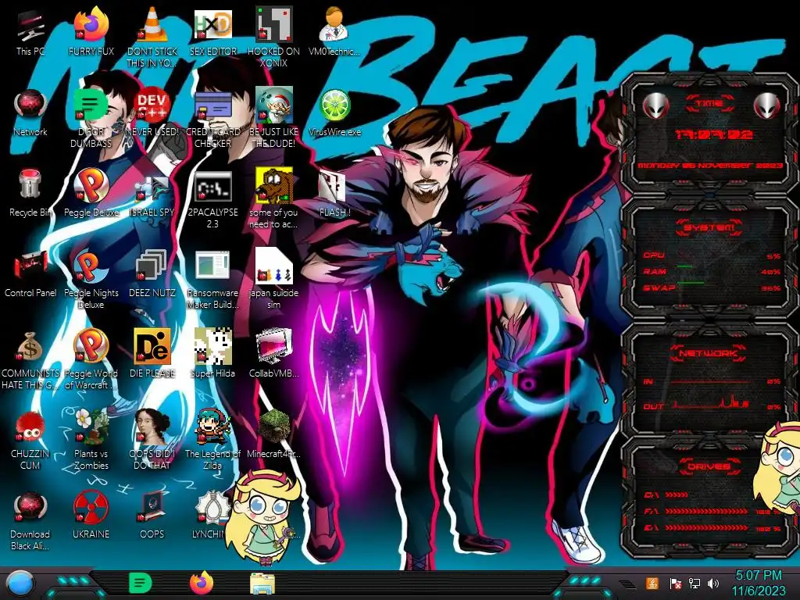Click the widget date line reading November 2023

click(x=709, y=166)
